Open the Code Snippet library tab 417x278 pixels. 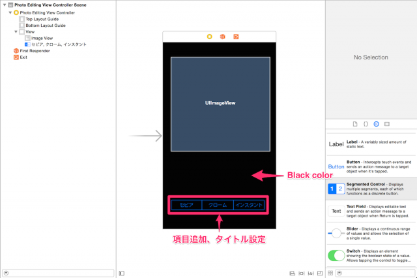click(366, 124)
